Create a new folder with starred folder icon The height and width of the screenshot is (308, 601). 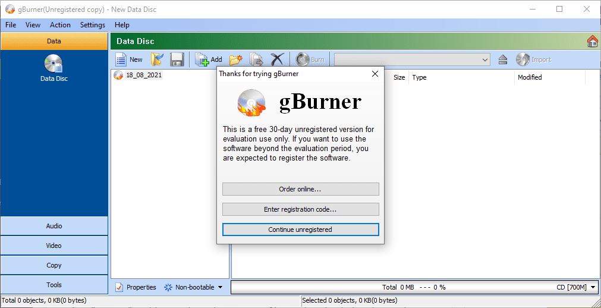236,59
